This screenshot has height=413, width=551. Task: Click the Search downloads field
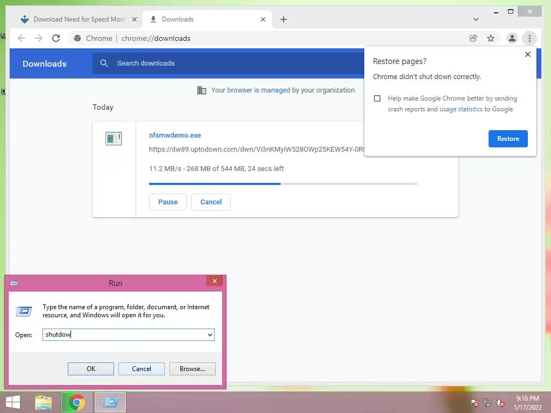point(228,63)
